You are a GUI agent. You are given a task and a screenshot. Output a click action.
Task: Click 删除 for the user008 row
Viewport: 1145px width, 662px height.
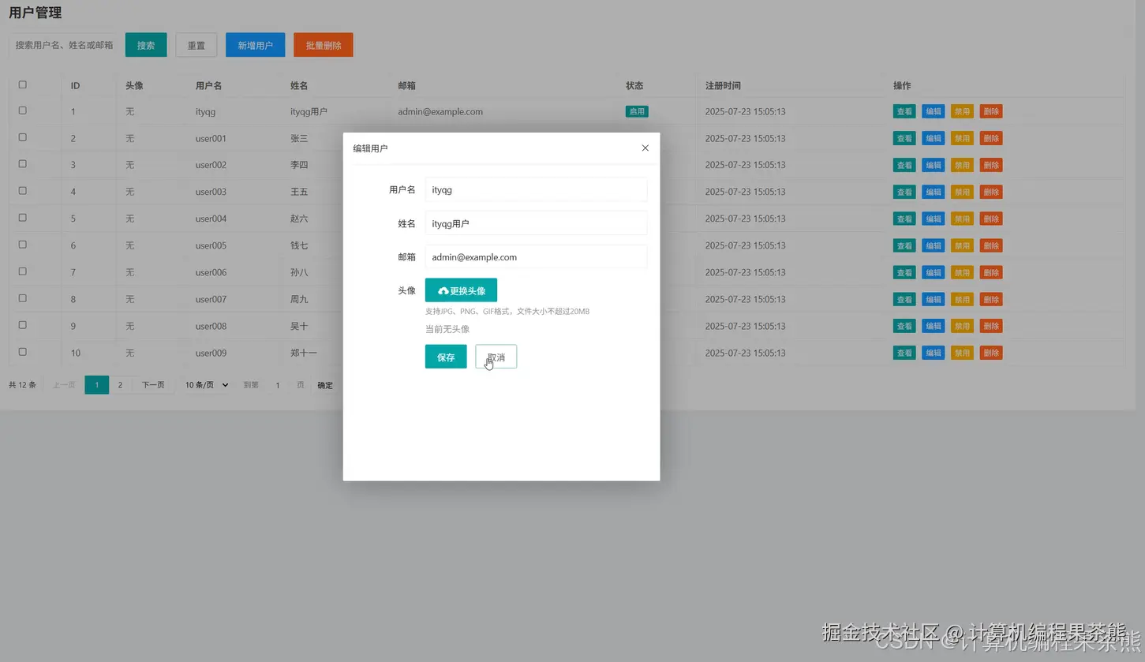(x=991, y=326)
